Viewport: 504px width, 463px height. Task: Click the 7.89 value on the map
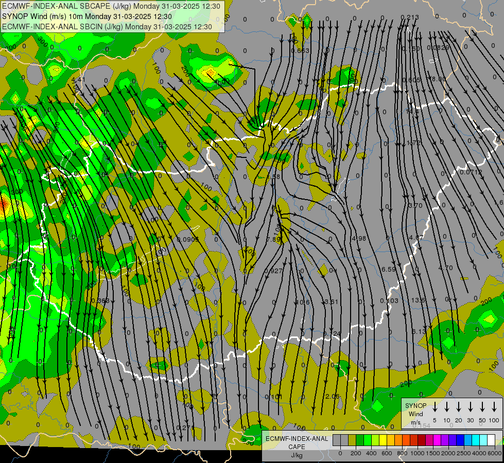pyautogui.click(x=273, y=239)
